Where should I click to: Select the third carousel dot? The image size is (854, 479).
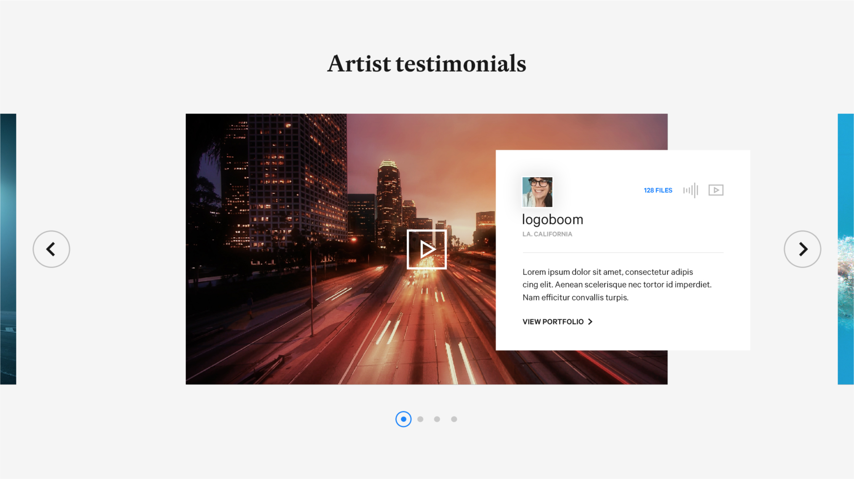tap(437, 419)
